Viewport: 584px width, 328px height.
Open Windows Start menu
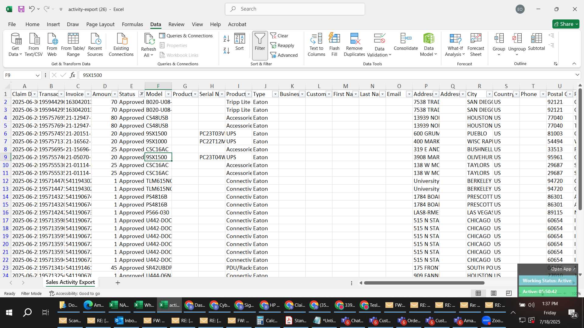click(9, 312)
